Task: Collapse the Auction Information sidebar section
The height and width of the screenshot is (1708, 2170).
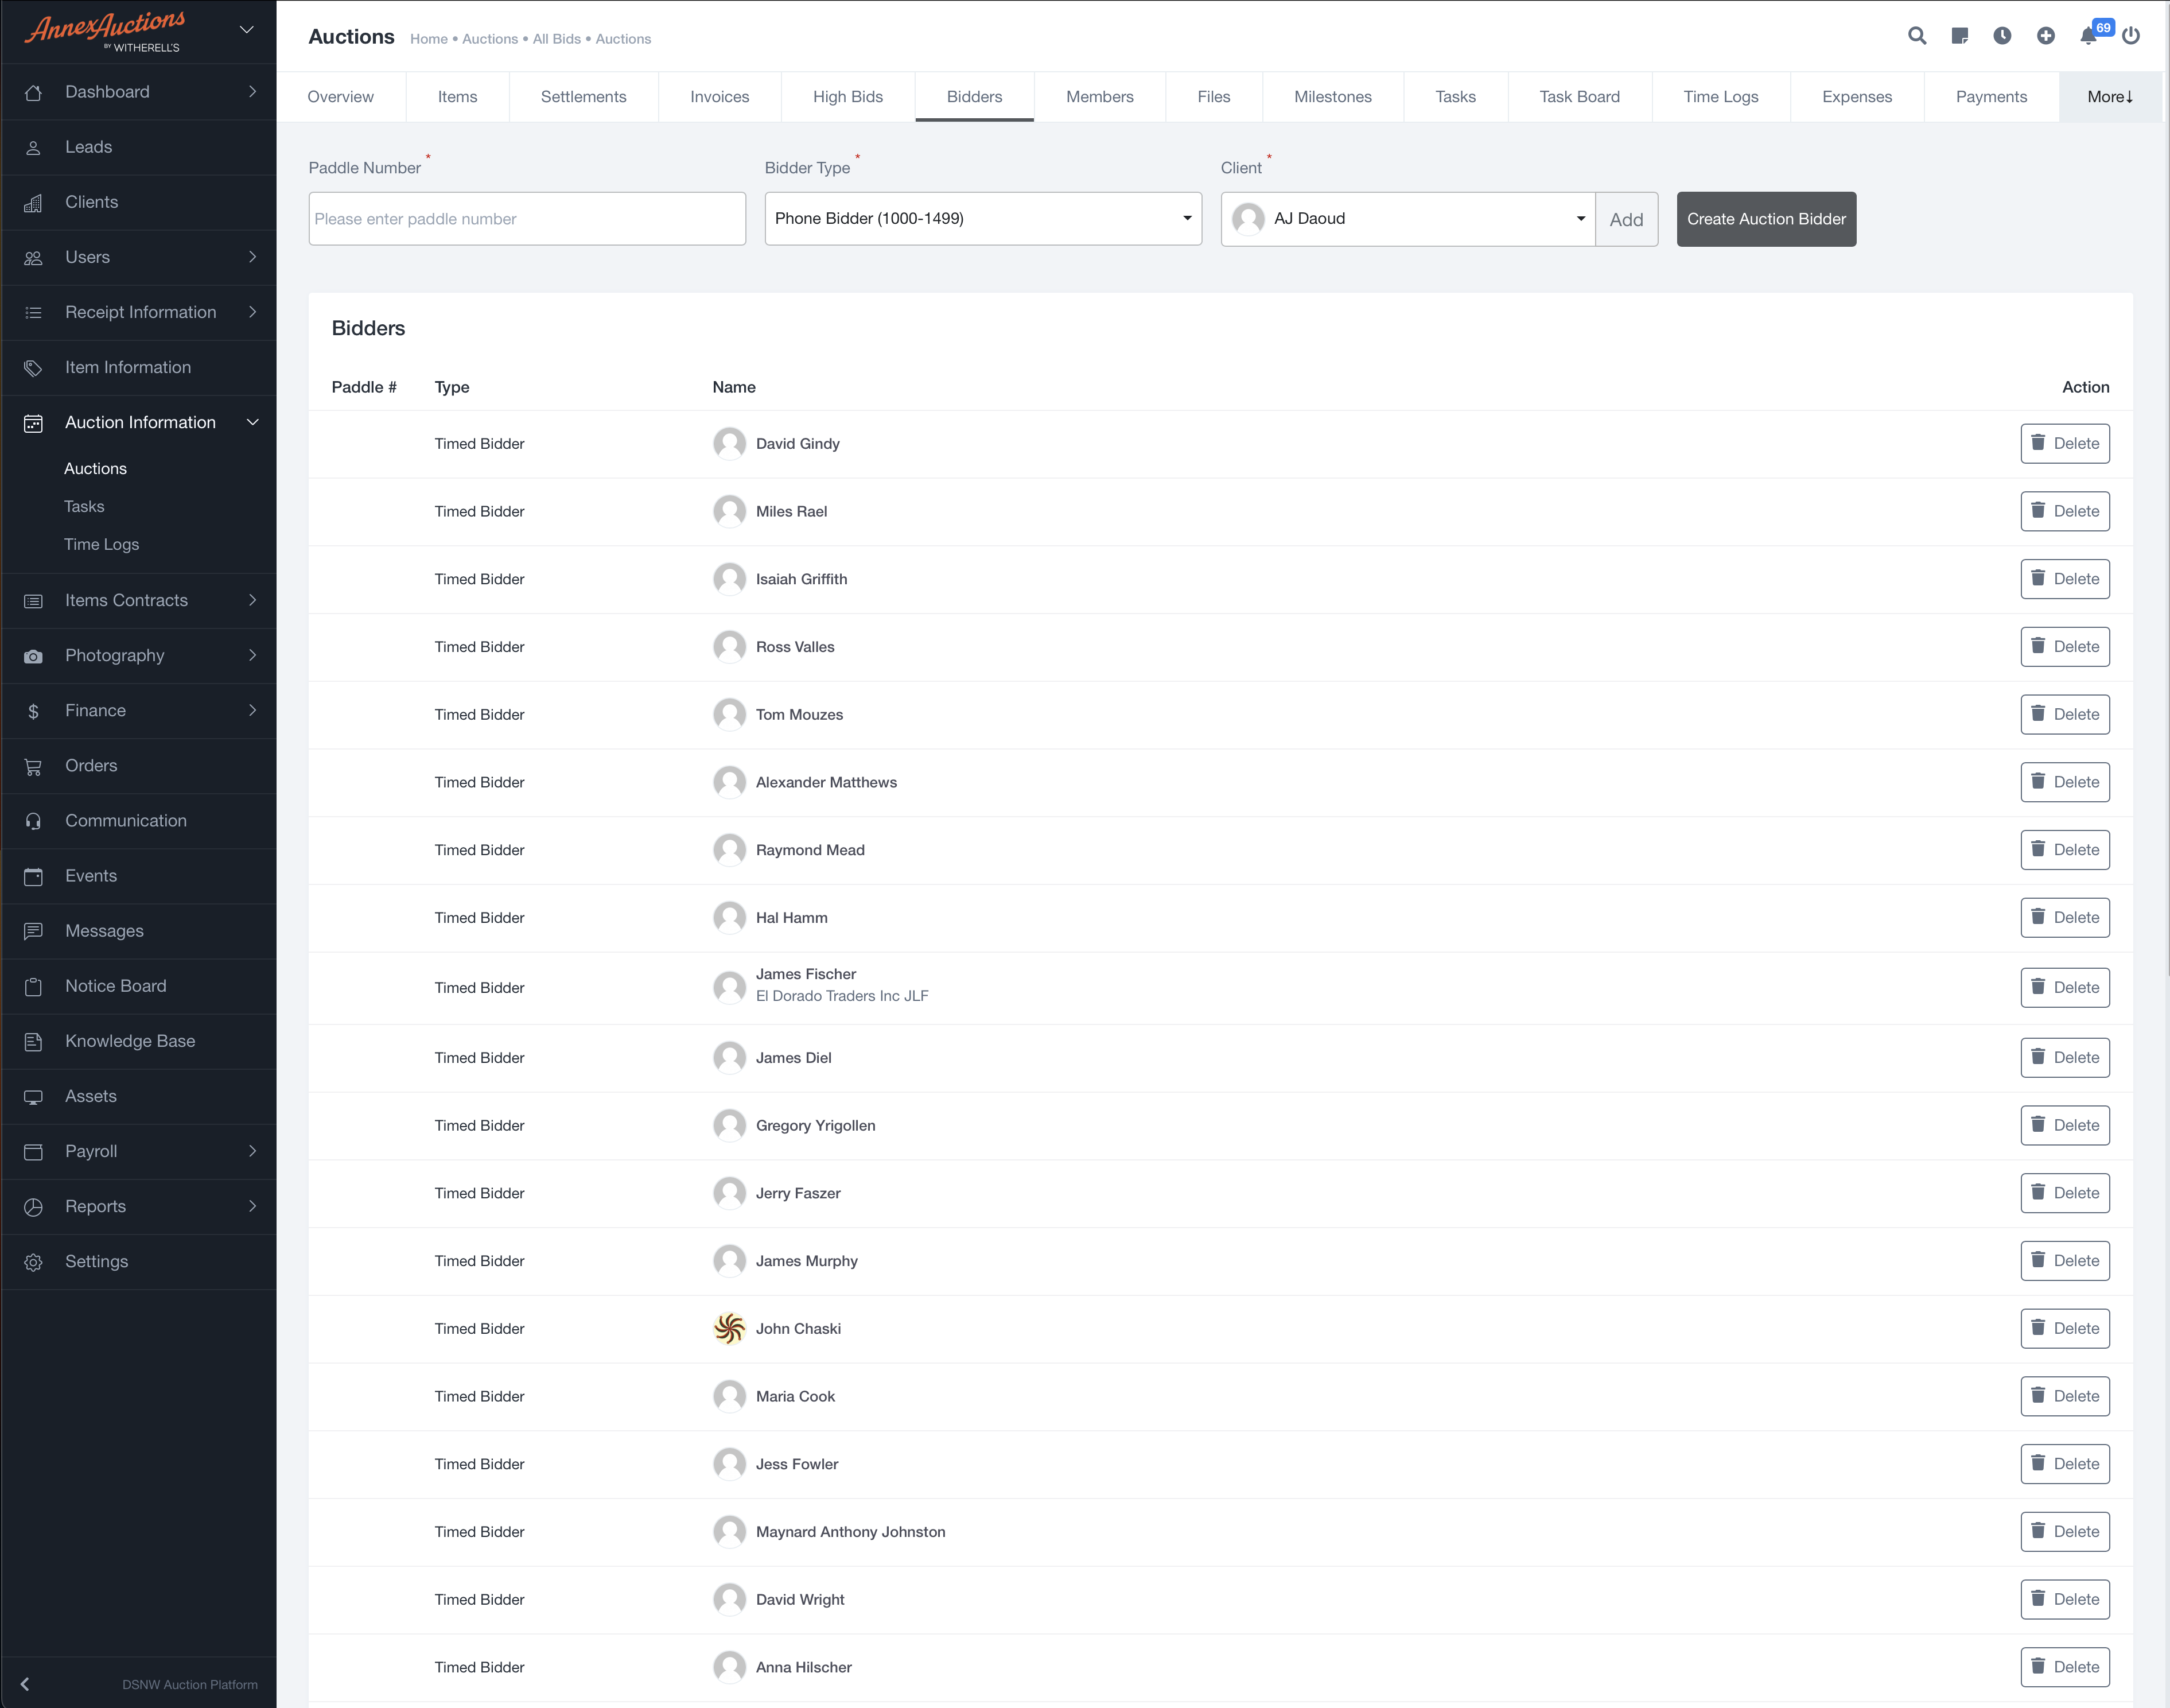Action: (252, 422)
